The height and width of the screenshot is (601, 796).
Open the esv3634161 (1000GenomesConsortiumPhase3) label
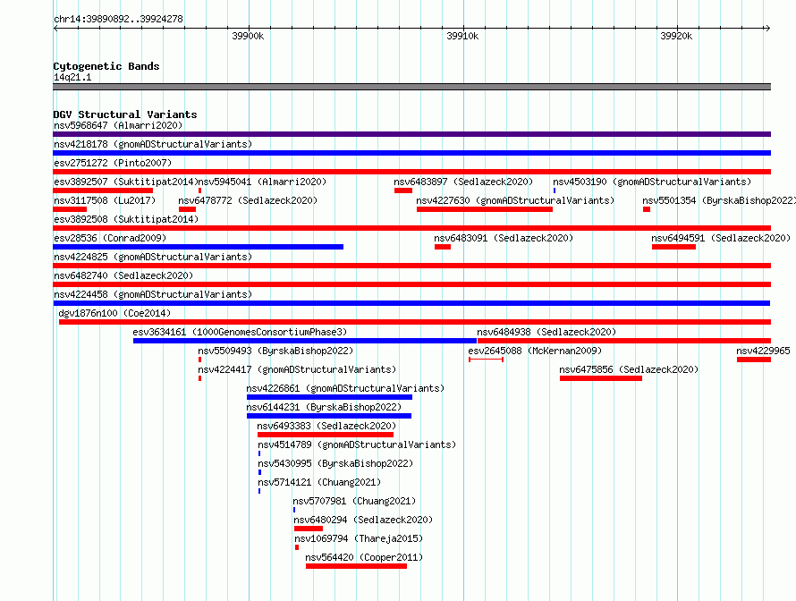(x=240, y=332)
